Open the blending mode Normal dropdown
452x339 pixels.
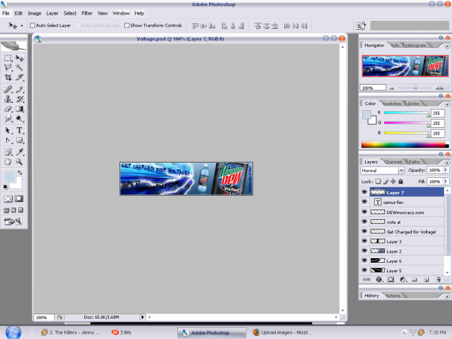401,171
